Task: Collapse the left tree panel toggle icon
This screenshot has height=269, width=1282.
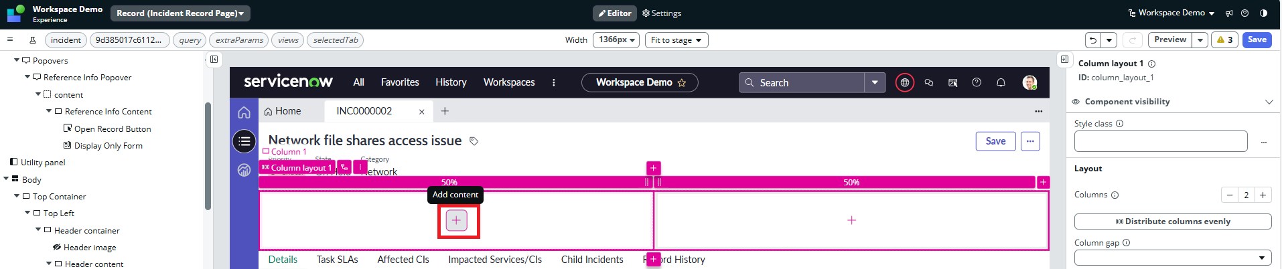Action: coord(214,60)
